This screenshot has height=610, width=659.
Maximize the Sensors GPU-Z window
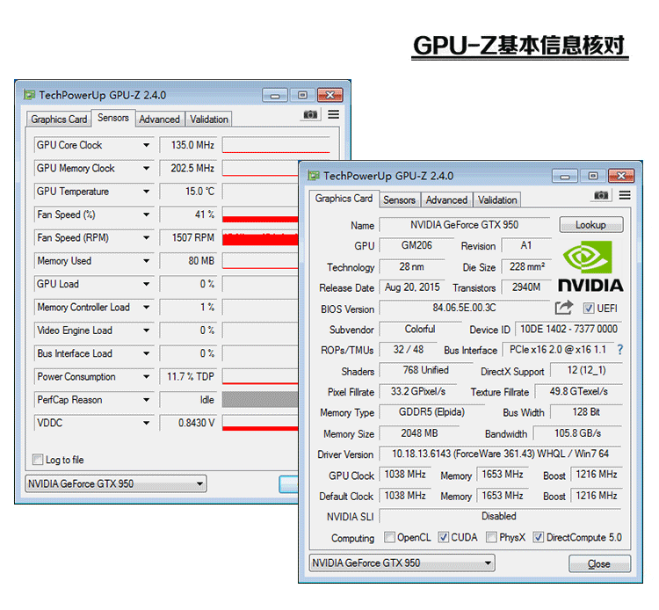click(302, 95)
